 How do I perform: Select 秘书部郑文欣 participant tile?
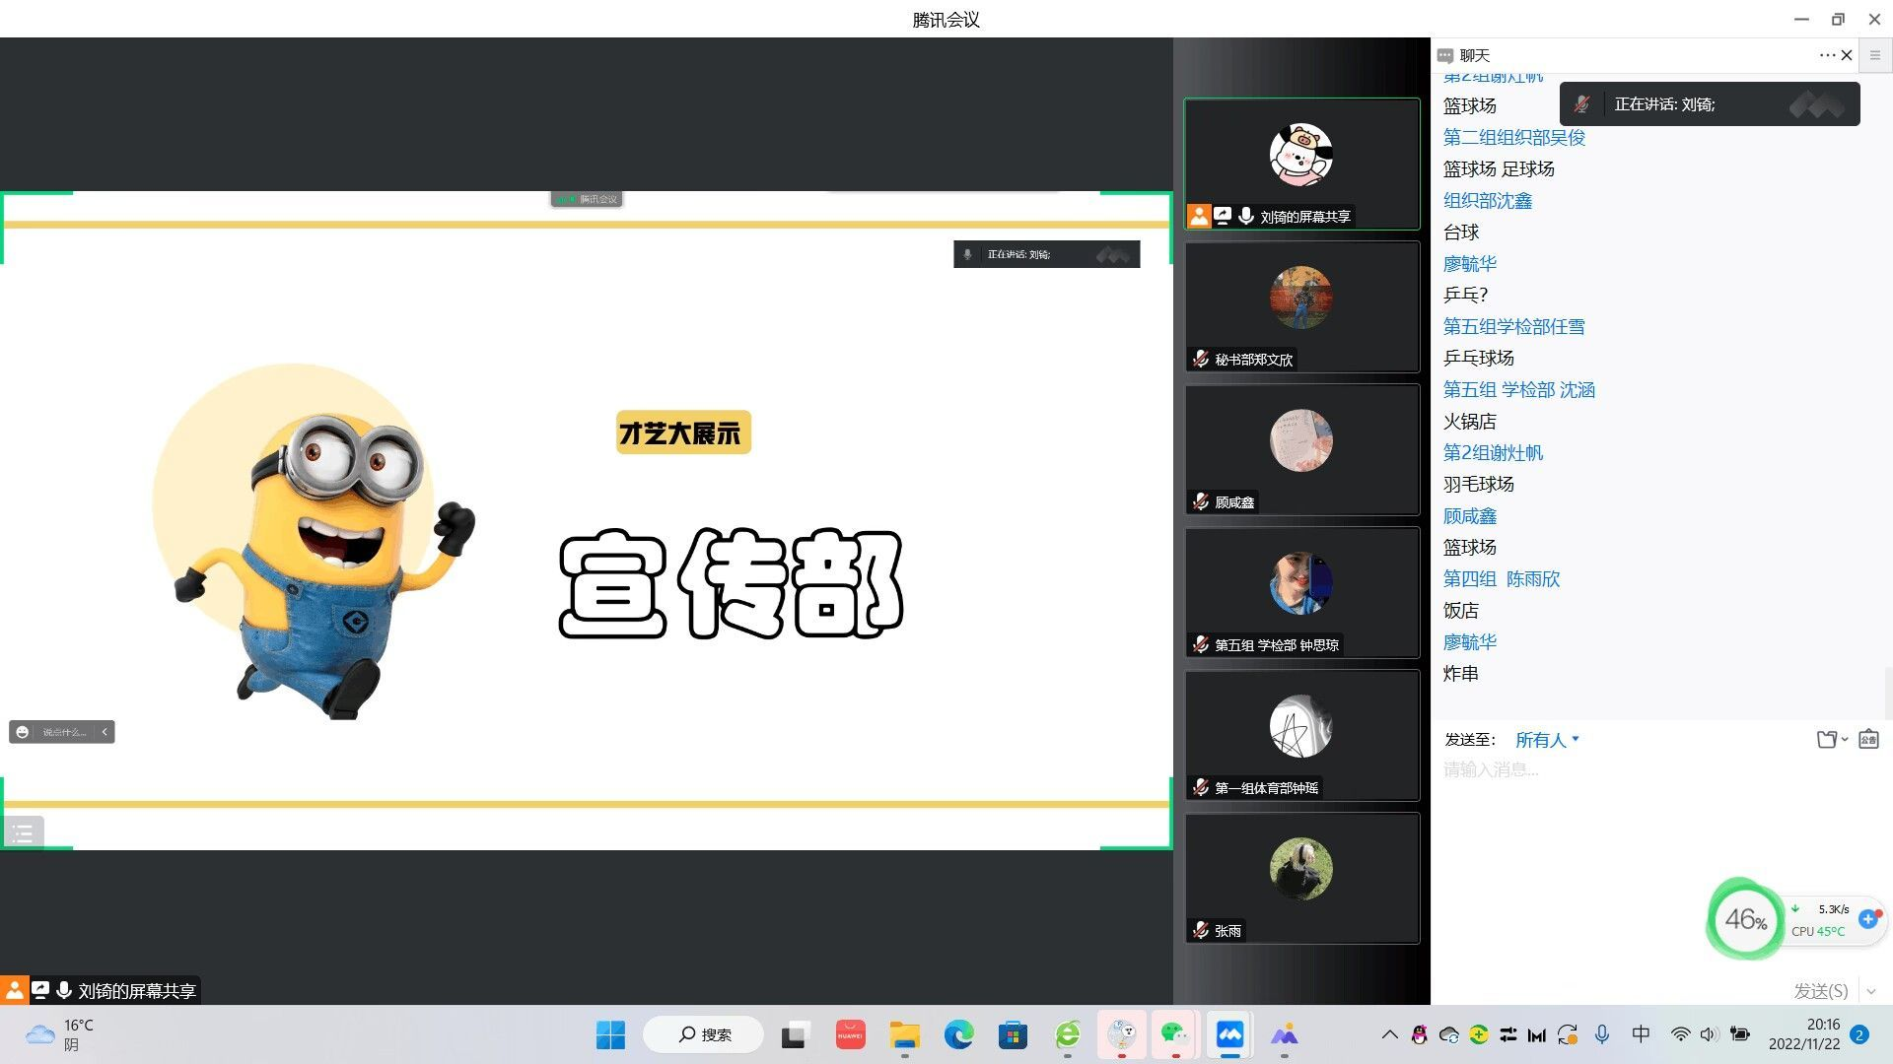coord(1301,306)
